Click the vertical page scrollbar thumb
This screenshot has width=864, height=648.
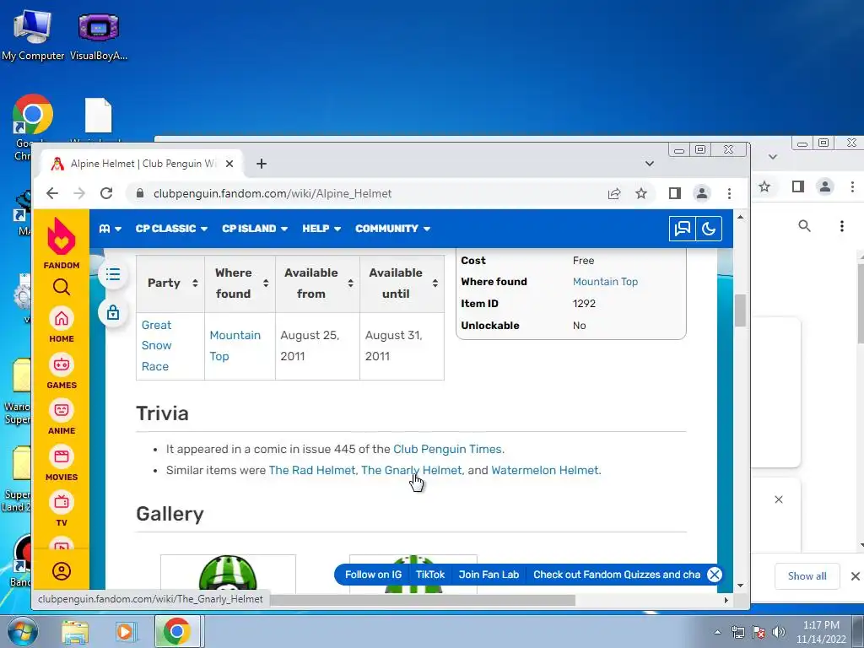[x=740, y=310]
